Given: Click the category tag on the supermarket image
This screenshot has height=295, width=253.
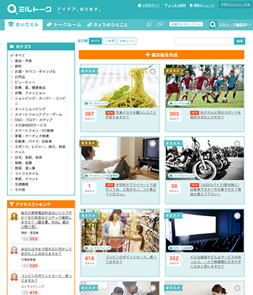Looking at the screenshot, I should [x=97, y=248].
